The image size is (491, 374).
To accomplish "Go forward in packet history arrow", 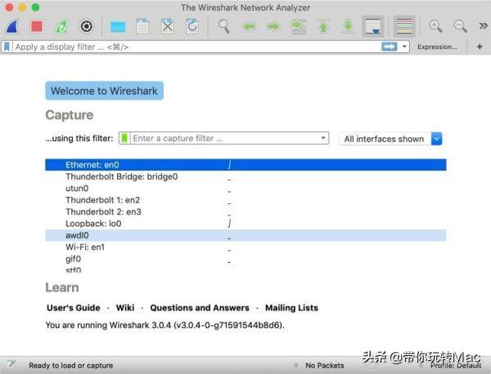I will (x=273, y=27).
